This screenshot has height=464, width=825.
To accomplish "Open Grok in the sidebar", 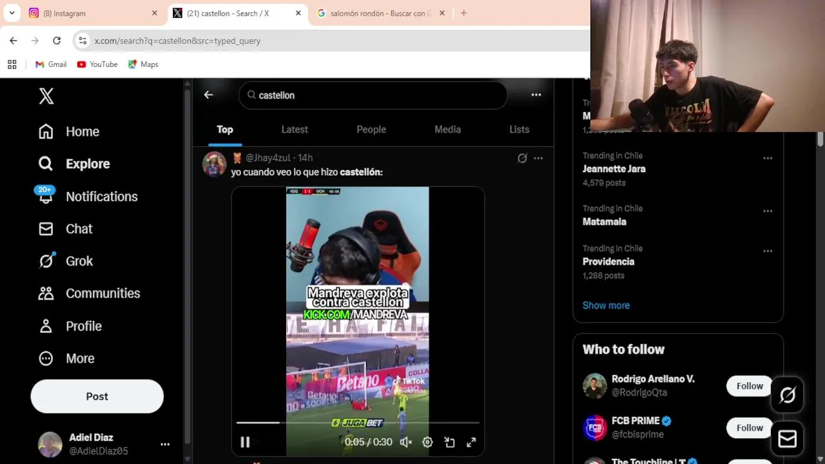I will (65, 261).
